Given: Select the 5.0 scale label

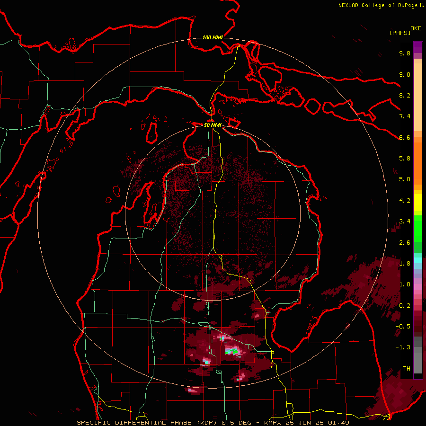Looking at the screenshot, I should (405, 179).
